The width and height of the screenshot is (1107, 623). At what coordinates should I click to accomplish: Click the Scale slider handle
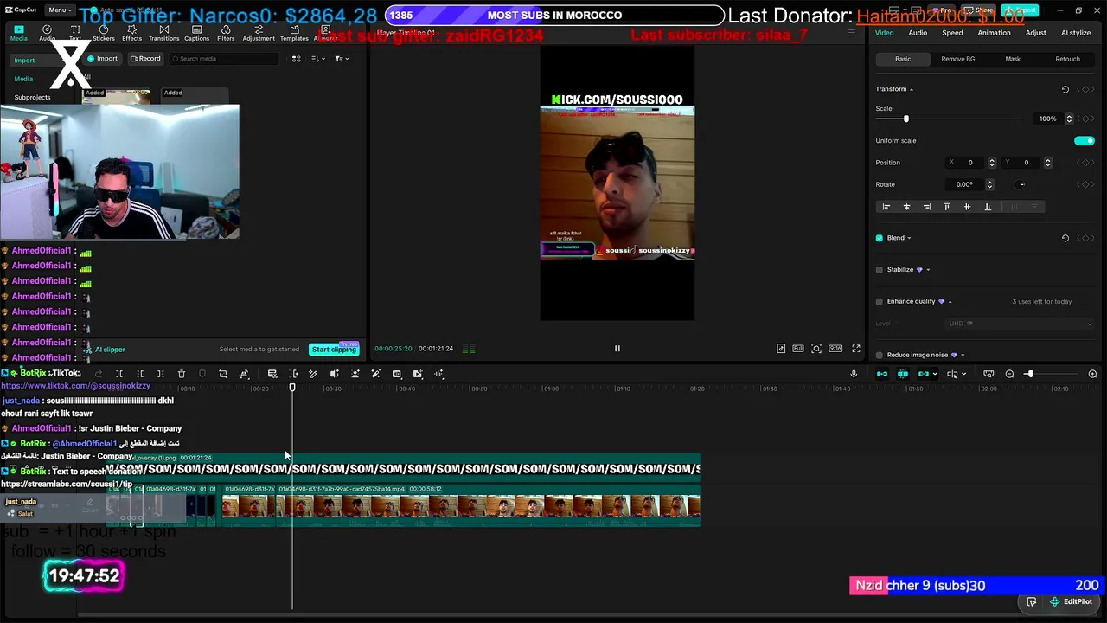tap(906, 119)
